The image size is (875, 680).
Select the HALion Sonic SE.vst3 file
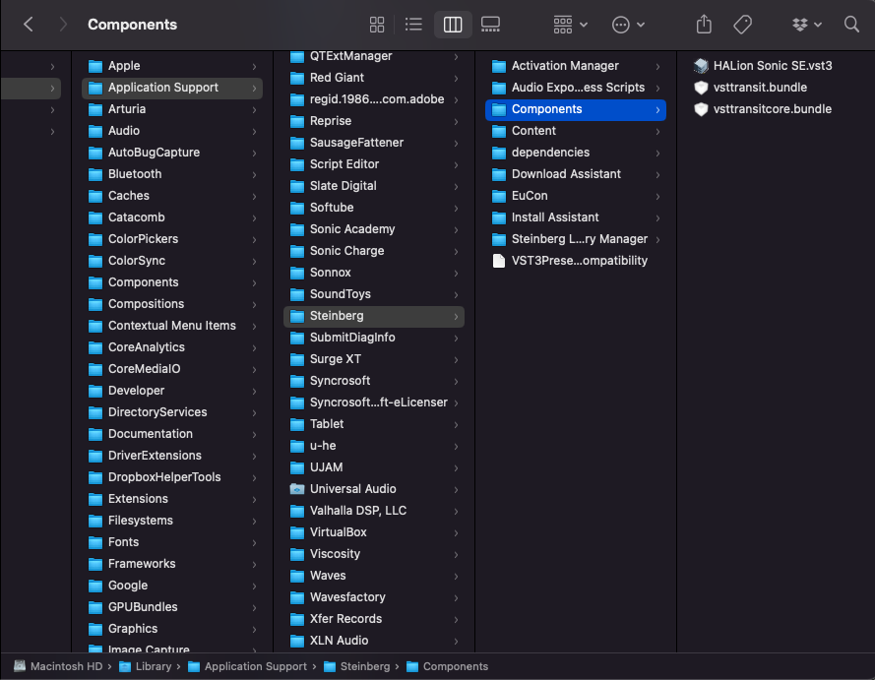click(x=773, y=66)
